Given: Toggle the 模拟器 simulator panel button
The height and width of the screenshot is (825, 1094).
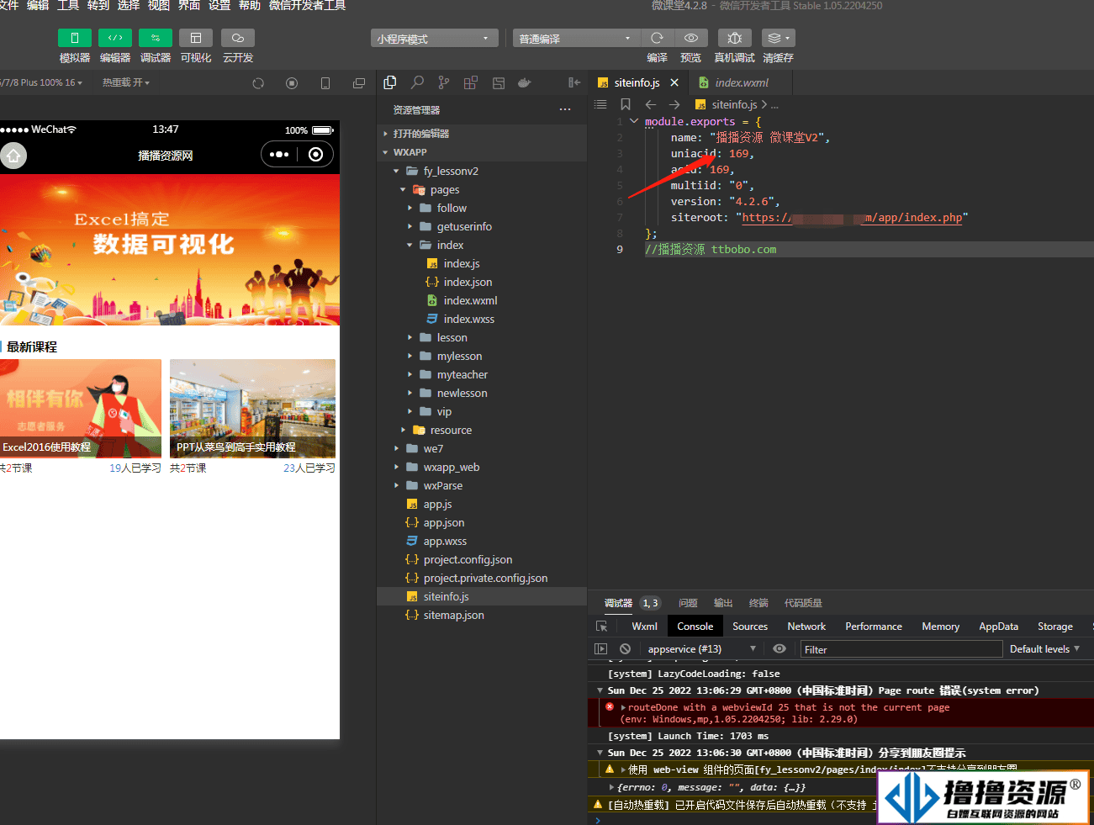Looking at the screenshot, I should coord(75,38).
